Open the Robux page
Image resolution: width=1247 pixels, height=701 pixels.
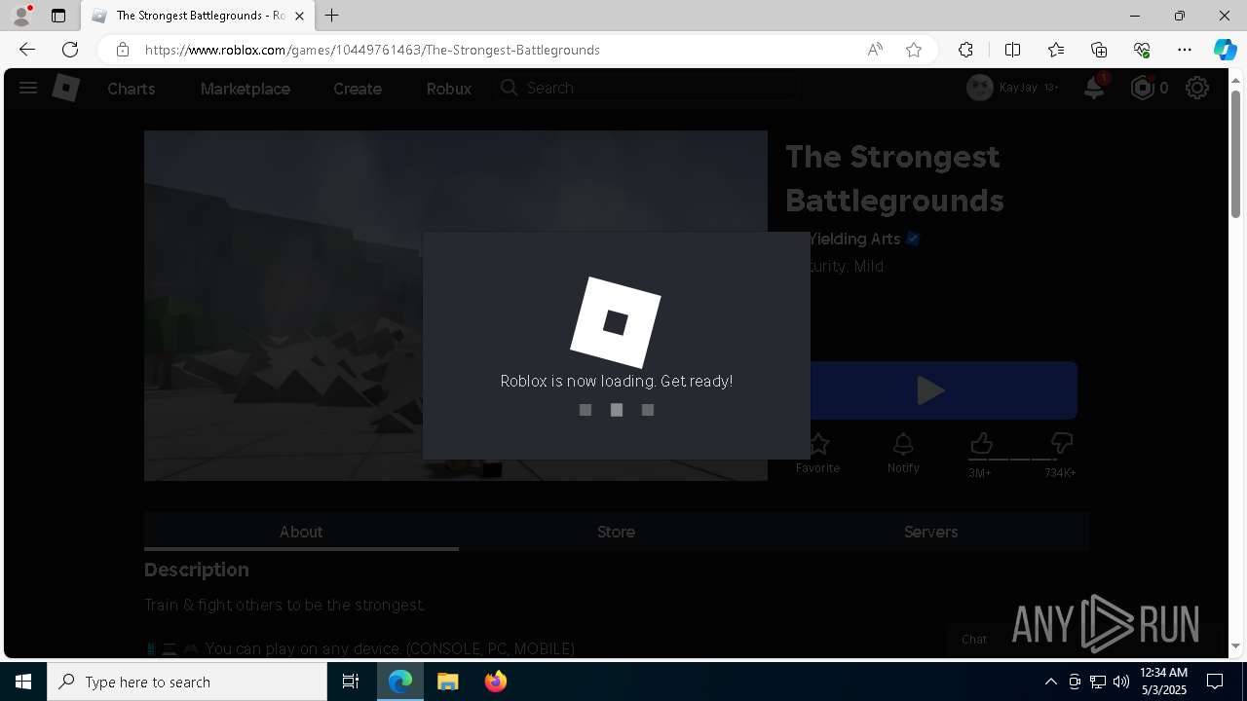pos(449,89)
